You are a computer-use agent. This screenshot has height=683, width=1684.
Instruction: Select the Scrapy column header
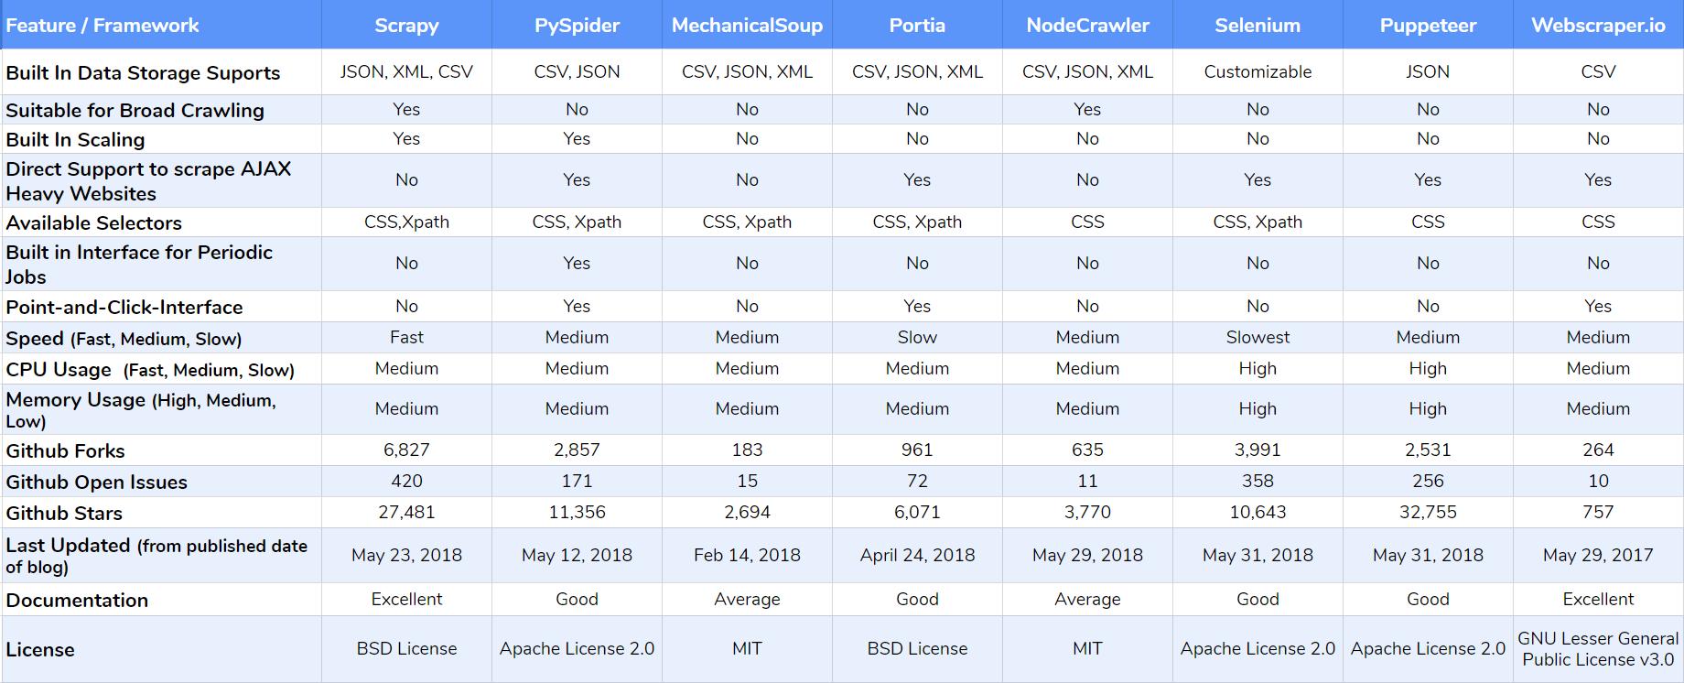click(406, 25)
